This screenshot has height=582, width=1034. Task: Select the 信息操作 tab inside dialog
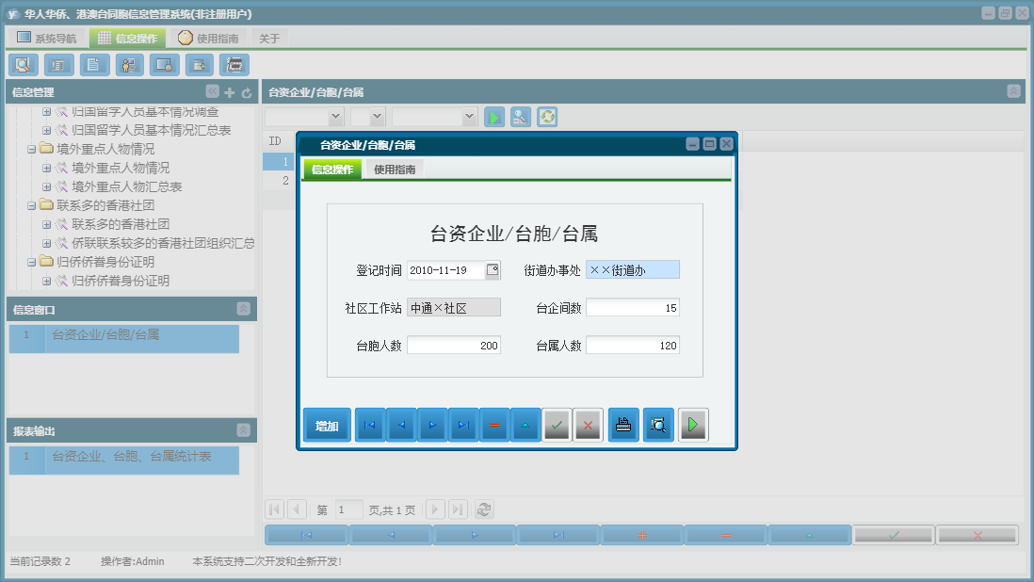coord(332,170)
